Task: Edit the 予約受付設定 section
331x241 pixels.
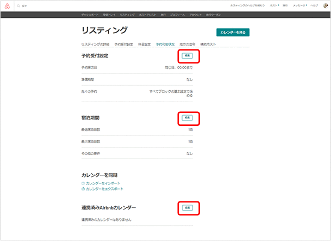Action: [x=188, y=56]
